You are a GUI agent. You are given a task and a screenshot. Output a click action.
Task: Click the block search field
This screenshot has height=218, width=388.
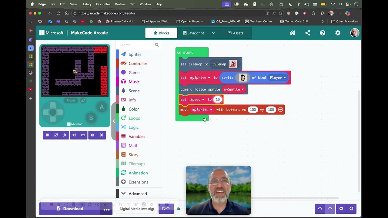pos(139,45)
